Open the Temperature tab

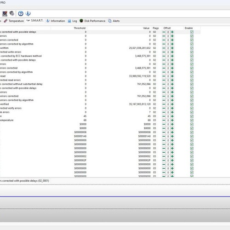click(x=14, y=21)
